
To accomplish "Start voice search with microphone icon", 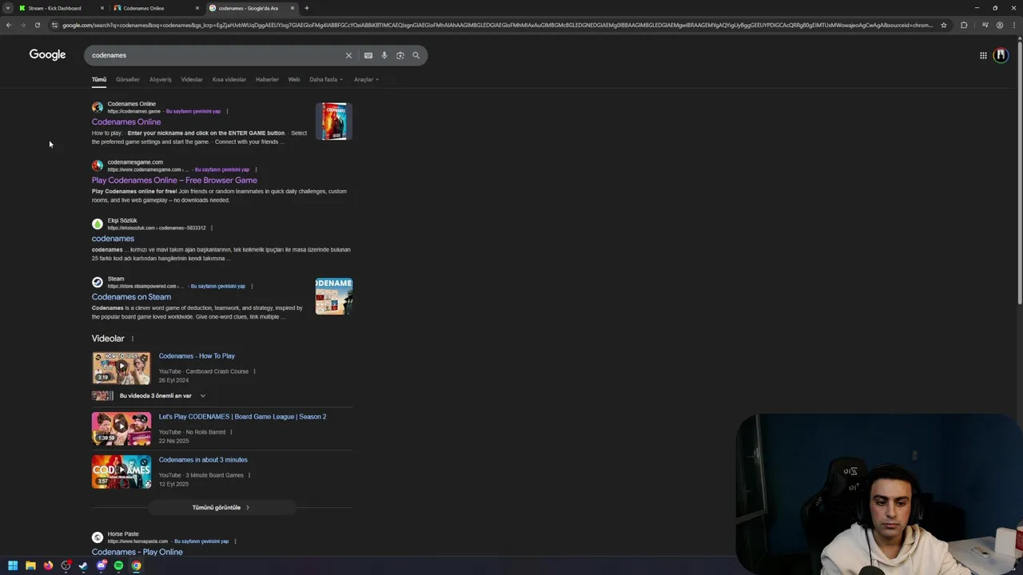I will pos(384,55).
